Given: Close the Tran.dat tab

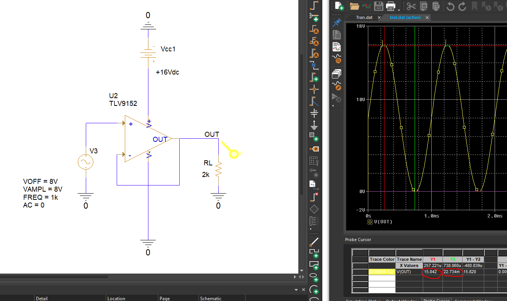Looking at the screenshot, I should (379, 17).
